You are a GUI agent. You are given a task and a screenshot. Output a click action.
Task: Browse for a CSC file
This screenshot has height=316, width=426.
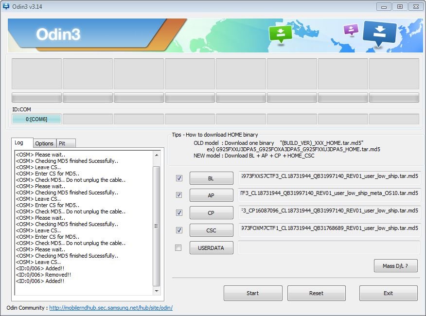tap(211, 230)
